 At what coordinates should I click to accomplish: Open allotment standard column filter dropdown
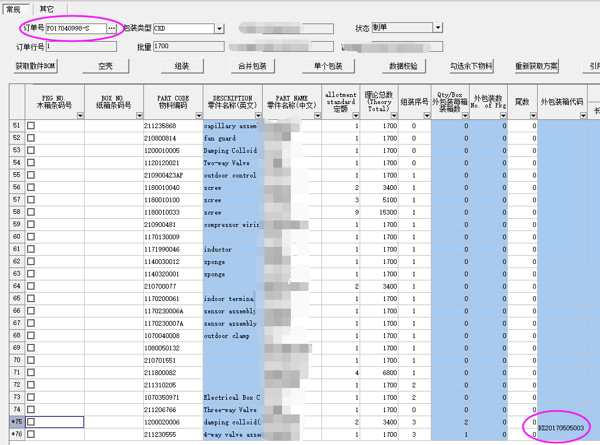(356, 116)
